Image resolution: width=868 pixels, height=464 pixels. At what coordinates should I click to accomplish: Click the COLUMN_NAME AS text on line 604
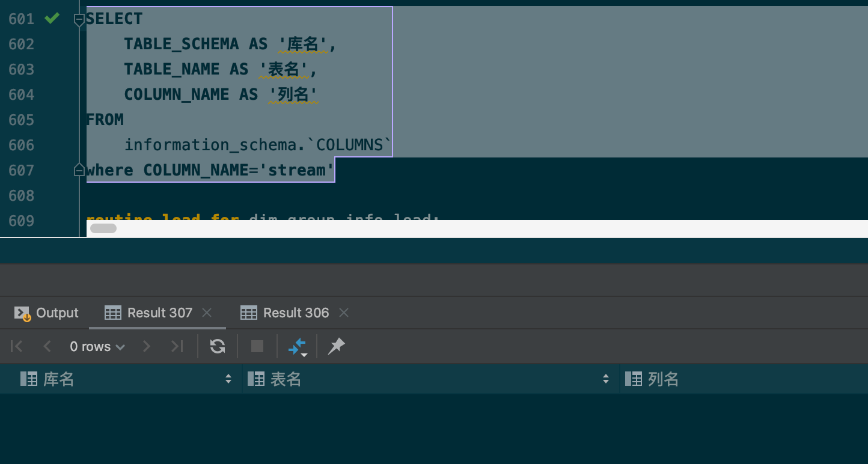pos(191,94)
